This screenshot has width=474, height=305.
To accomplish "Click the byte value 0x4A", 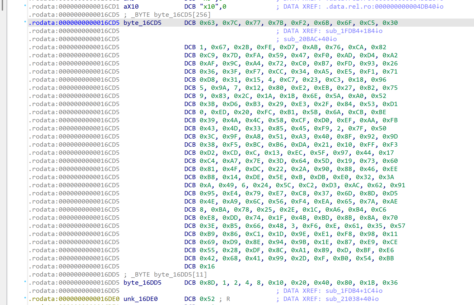I will [230, 120].
